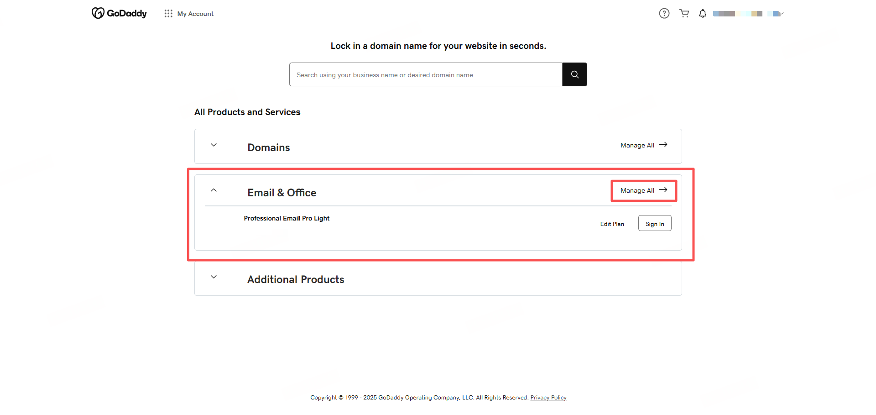Open the help question mark icon
This screenshot has height=415, width=876.
[664, 14]
